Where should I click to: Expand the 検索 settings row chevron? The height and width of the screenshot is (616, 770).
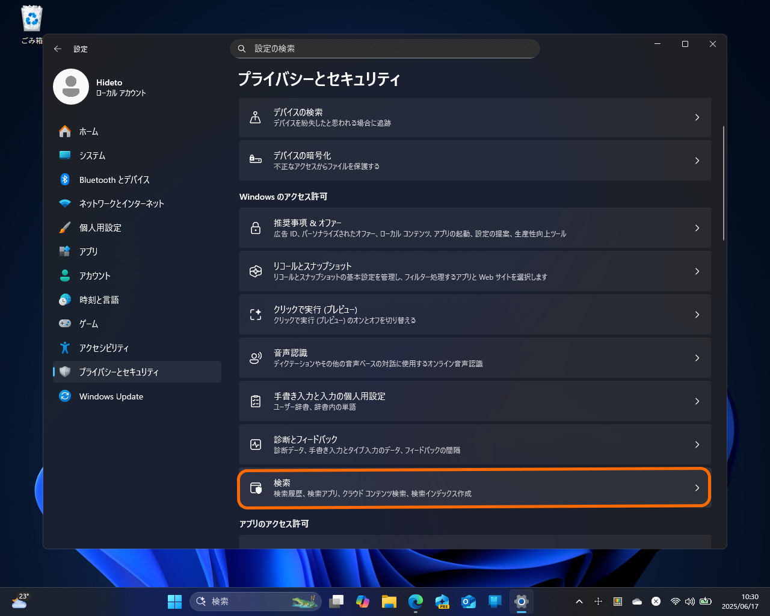click(697, 488)
